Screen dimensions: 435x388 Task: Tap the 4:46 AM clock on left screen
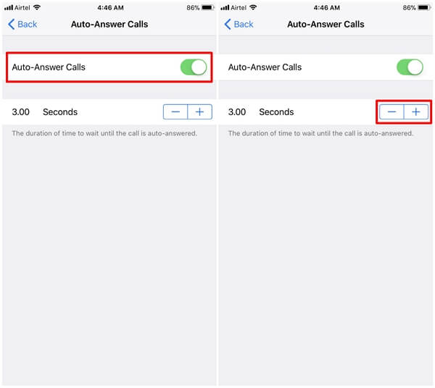point(110,8)
